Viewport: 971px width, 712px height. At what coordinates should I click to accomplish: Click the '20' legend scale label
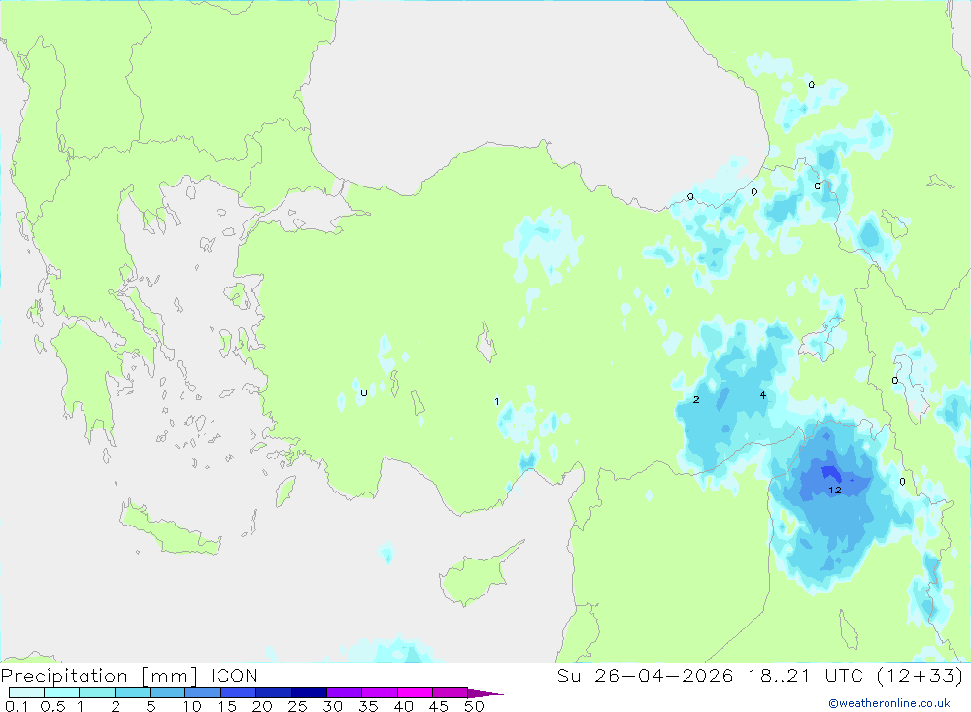[262, 706]
